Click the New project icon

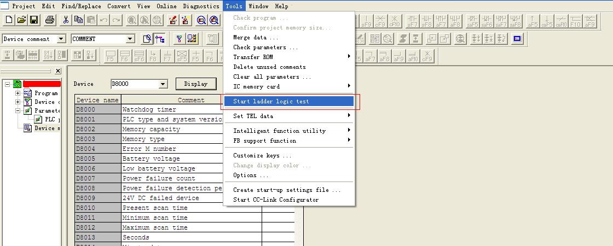click(x=9, y=20)
